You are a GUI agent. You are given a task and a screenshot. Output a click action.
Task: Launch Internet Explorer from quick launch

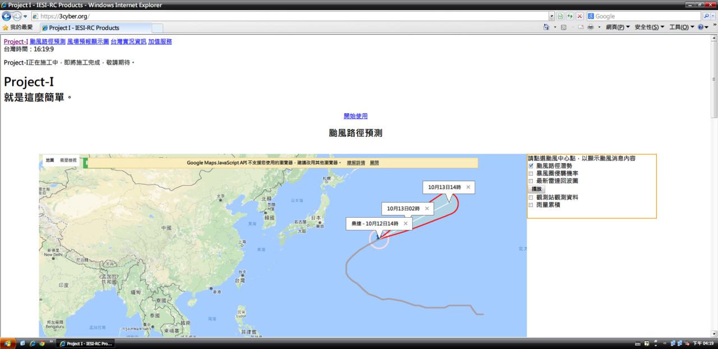32,343
